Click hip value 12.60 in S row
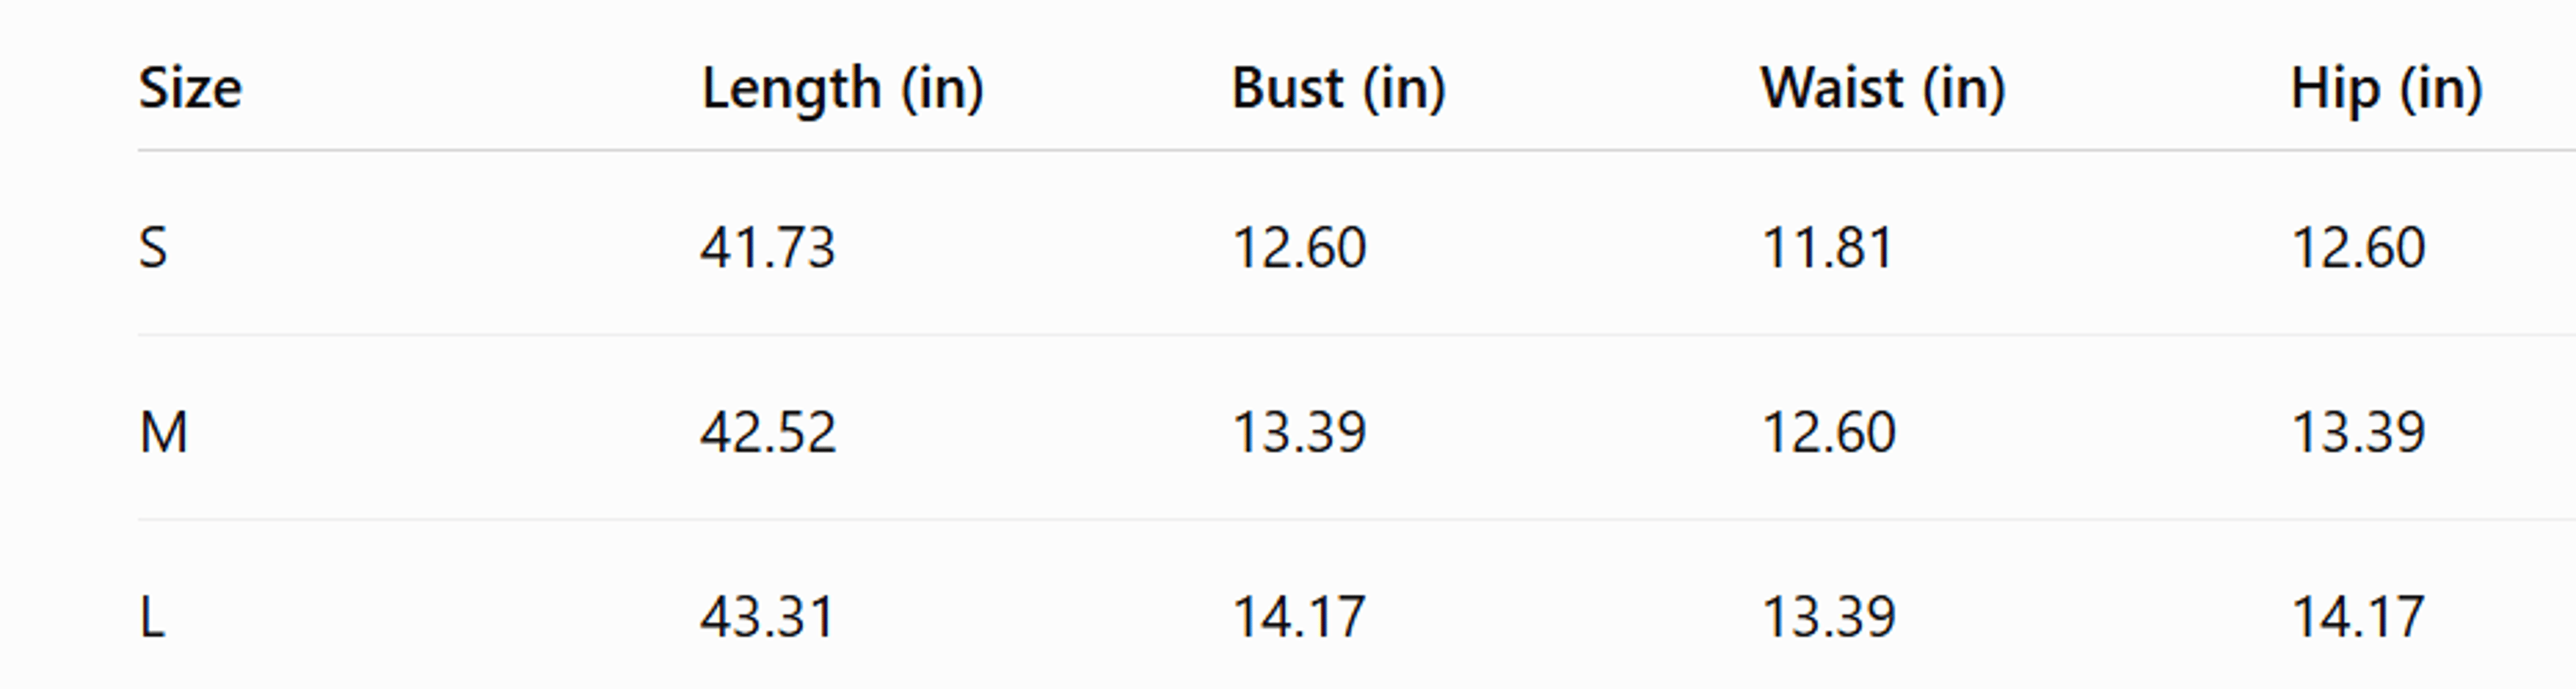The width and height of the screenshot is (2576, 689). pyautogui.click(x=2358, y=247)
